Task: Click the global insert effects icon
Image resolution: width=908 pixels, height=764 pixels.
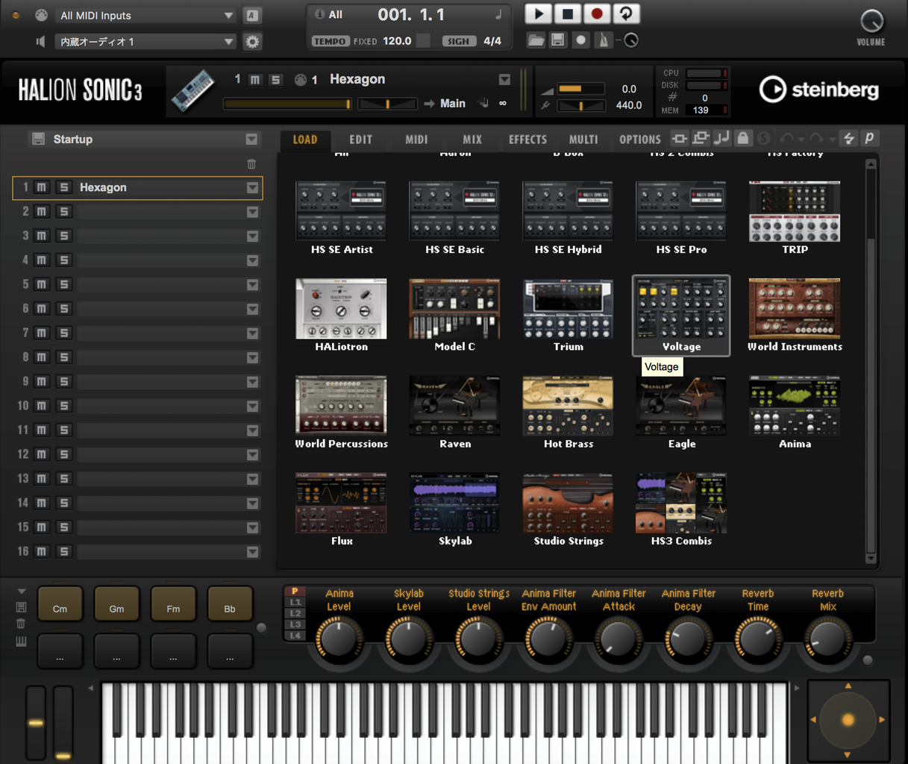Action: [680, 139]
